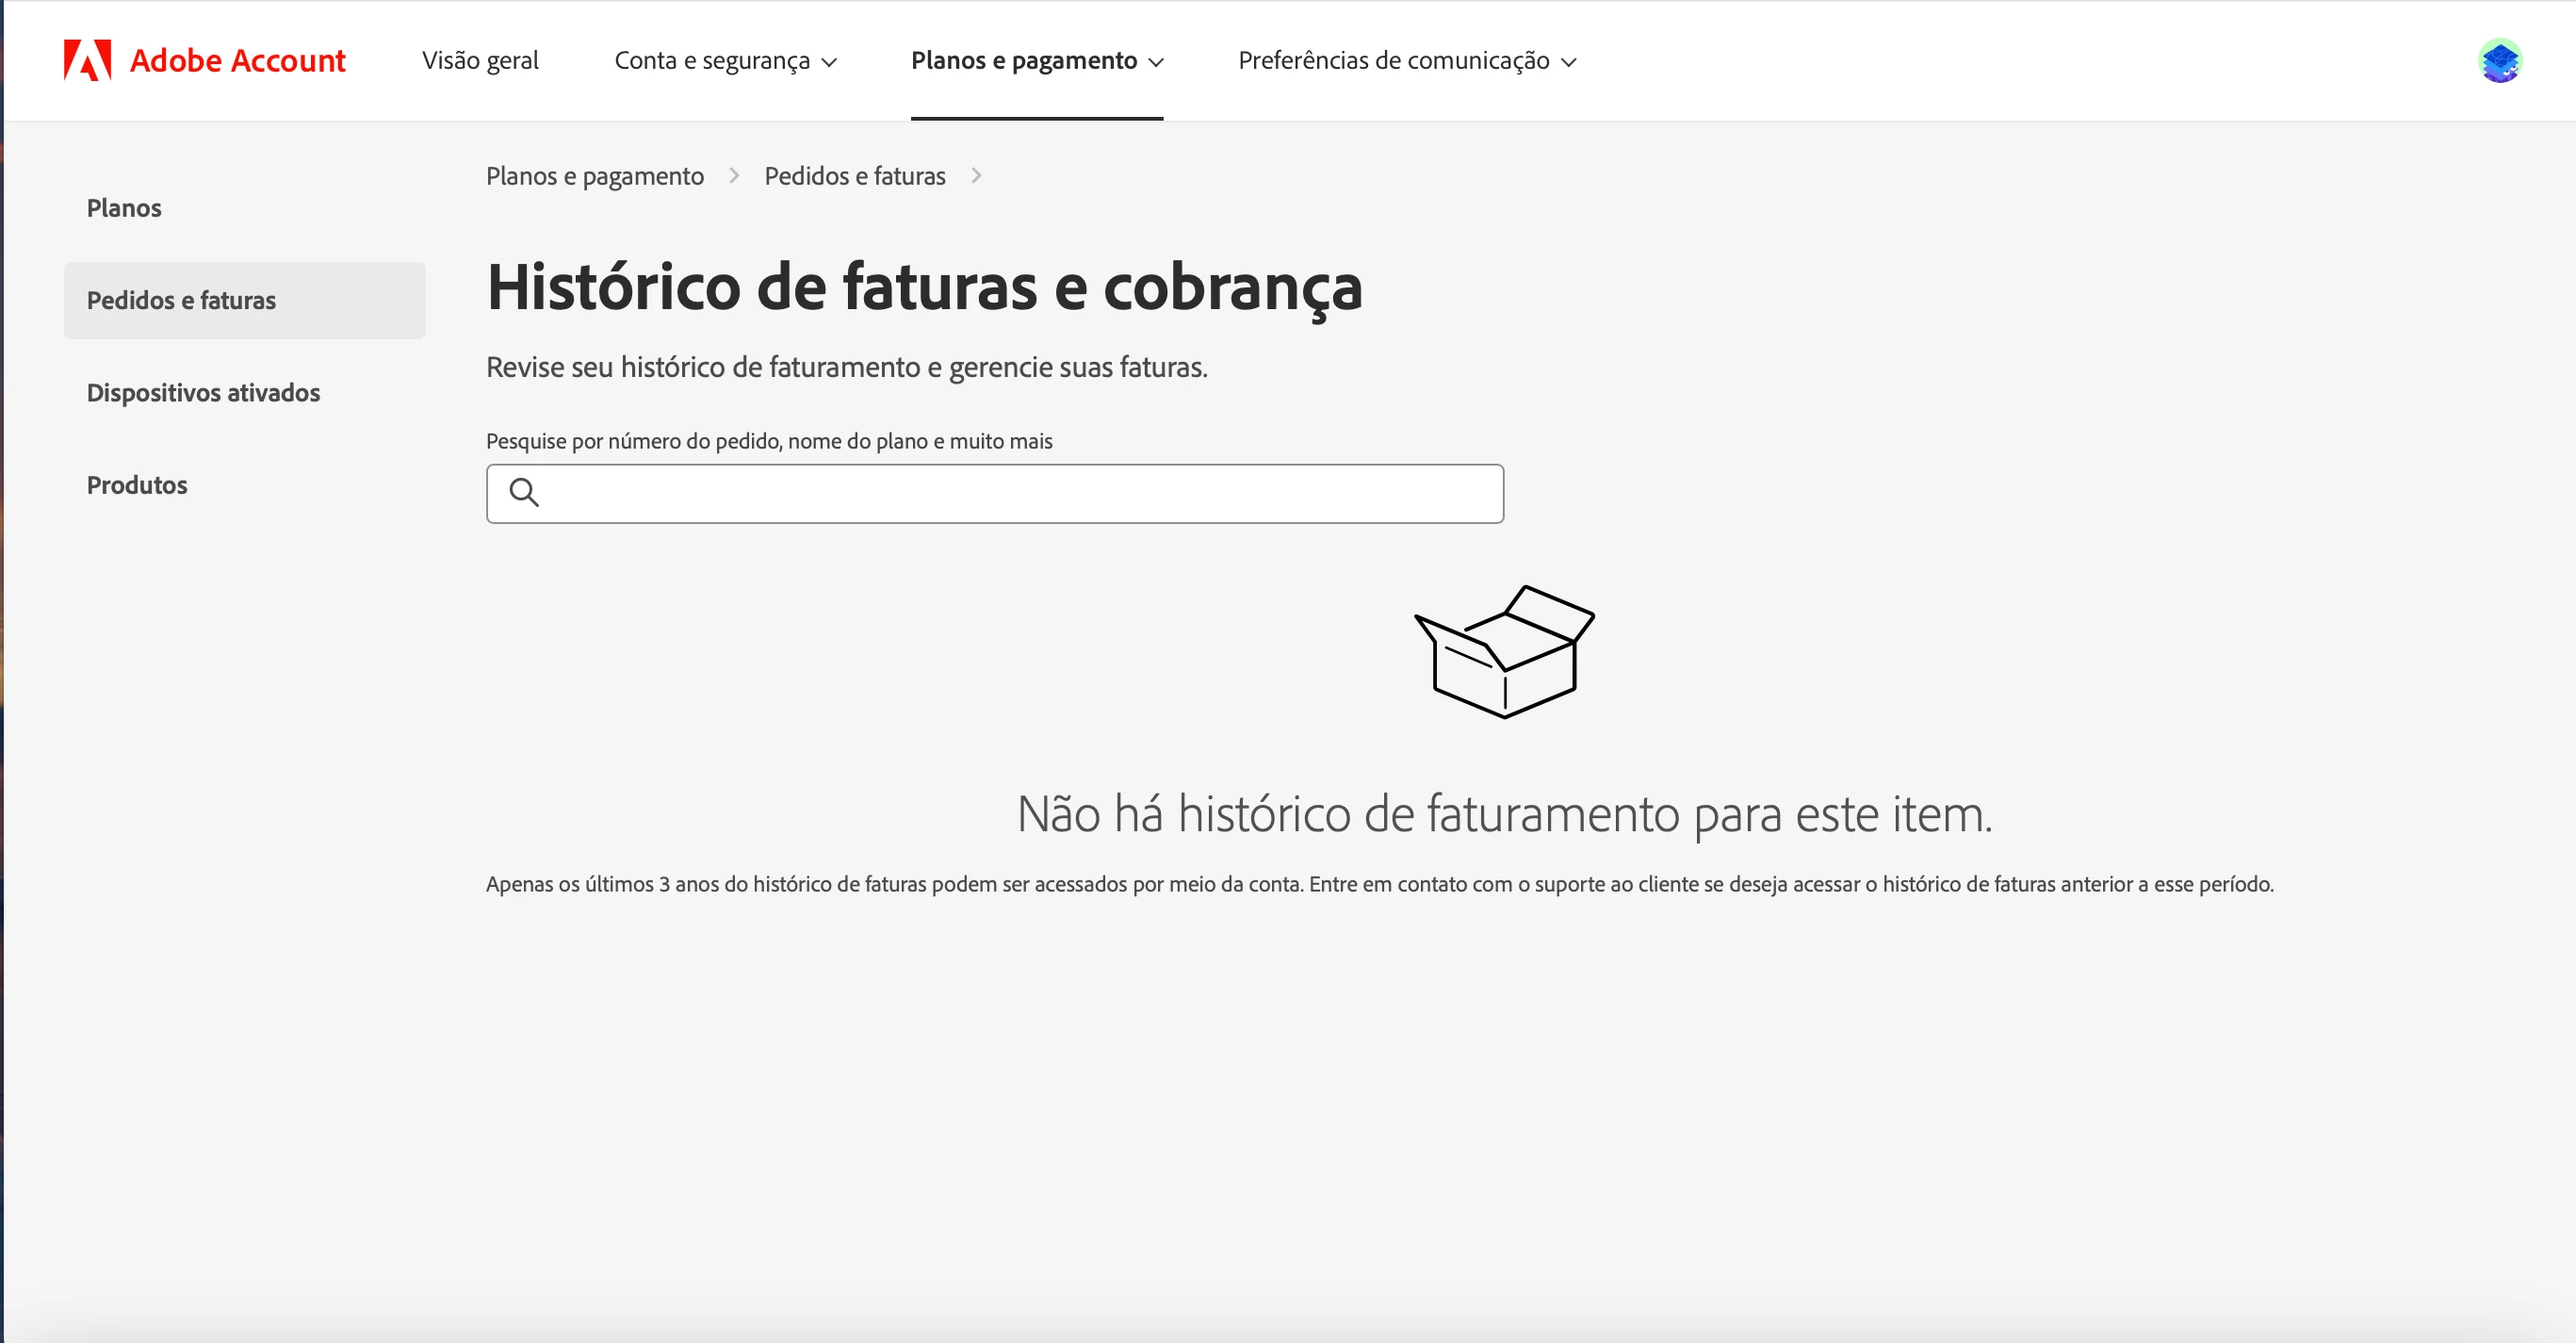Click the Histórico de faturas e cobrança heading

pos(924,287)
